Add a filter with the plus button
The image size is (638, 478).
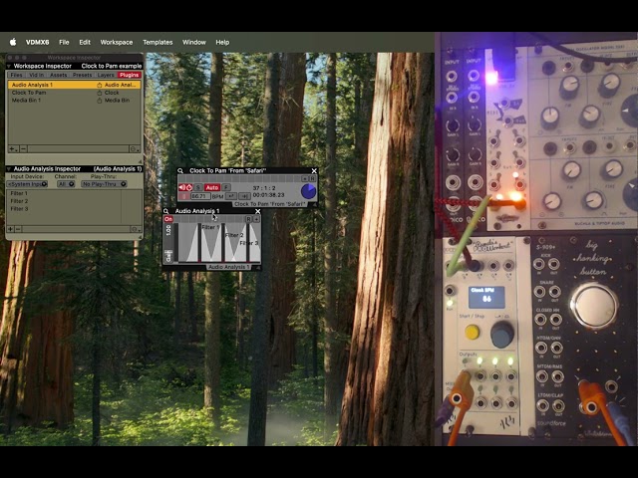[10, 229]
